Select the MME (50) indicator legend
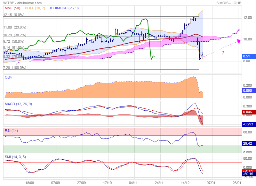The image size is (256, 186). pyautogui.click(x=12, y=8)
